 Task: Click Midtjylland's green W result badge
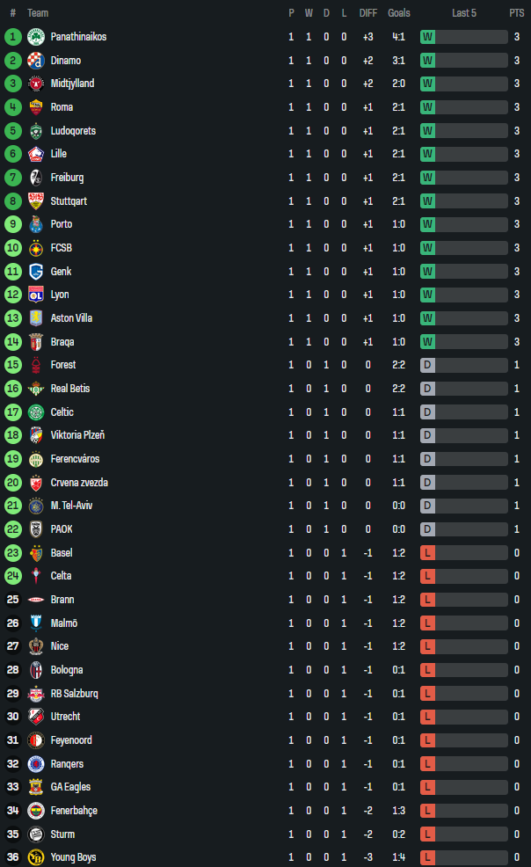[428, 84]
